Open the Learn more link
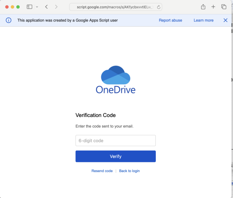233x198 pixels. pos(204,20)
